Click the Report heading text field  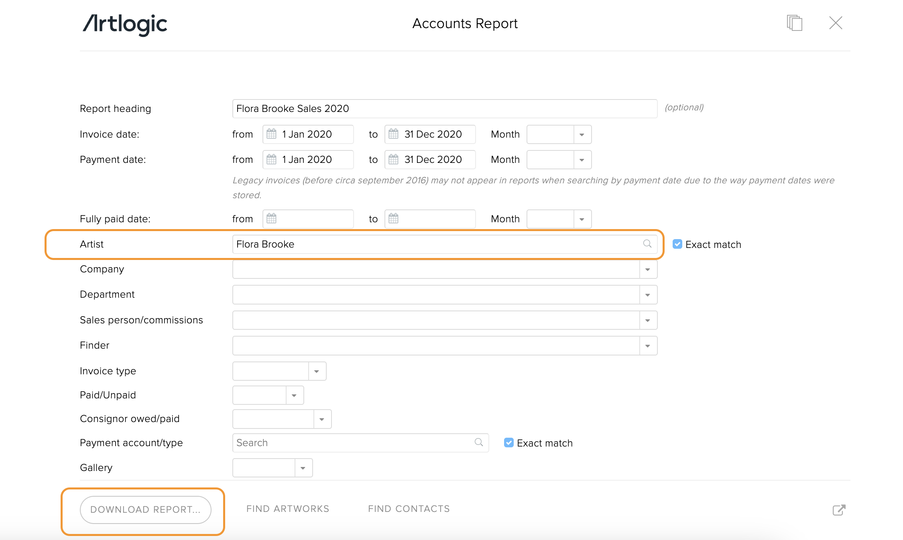click(x=445, y=109)
